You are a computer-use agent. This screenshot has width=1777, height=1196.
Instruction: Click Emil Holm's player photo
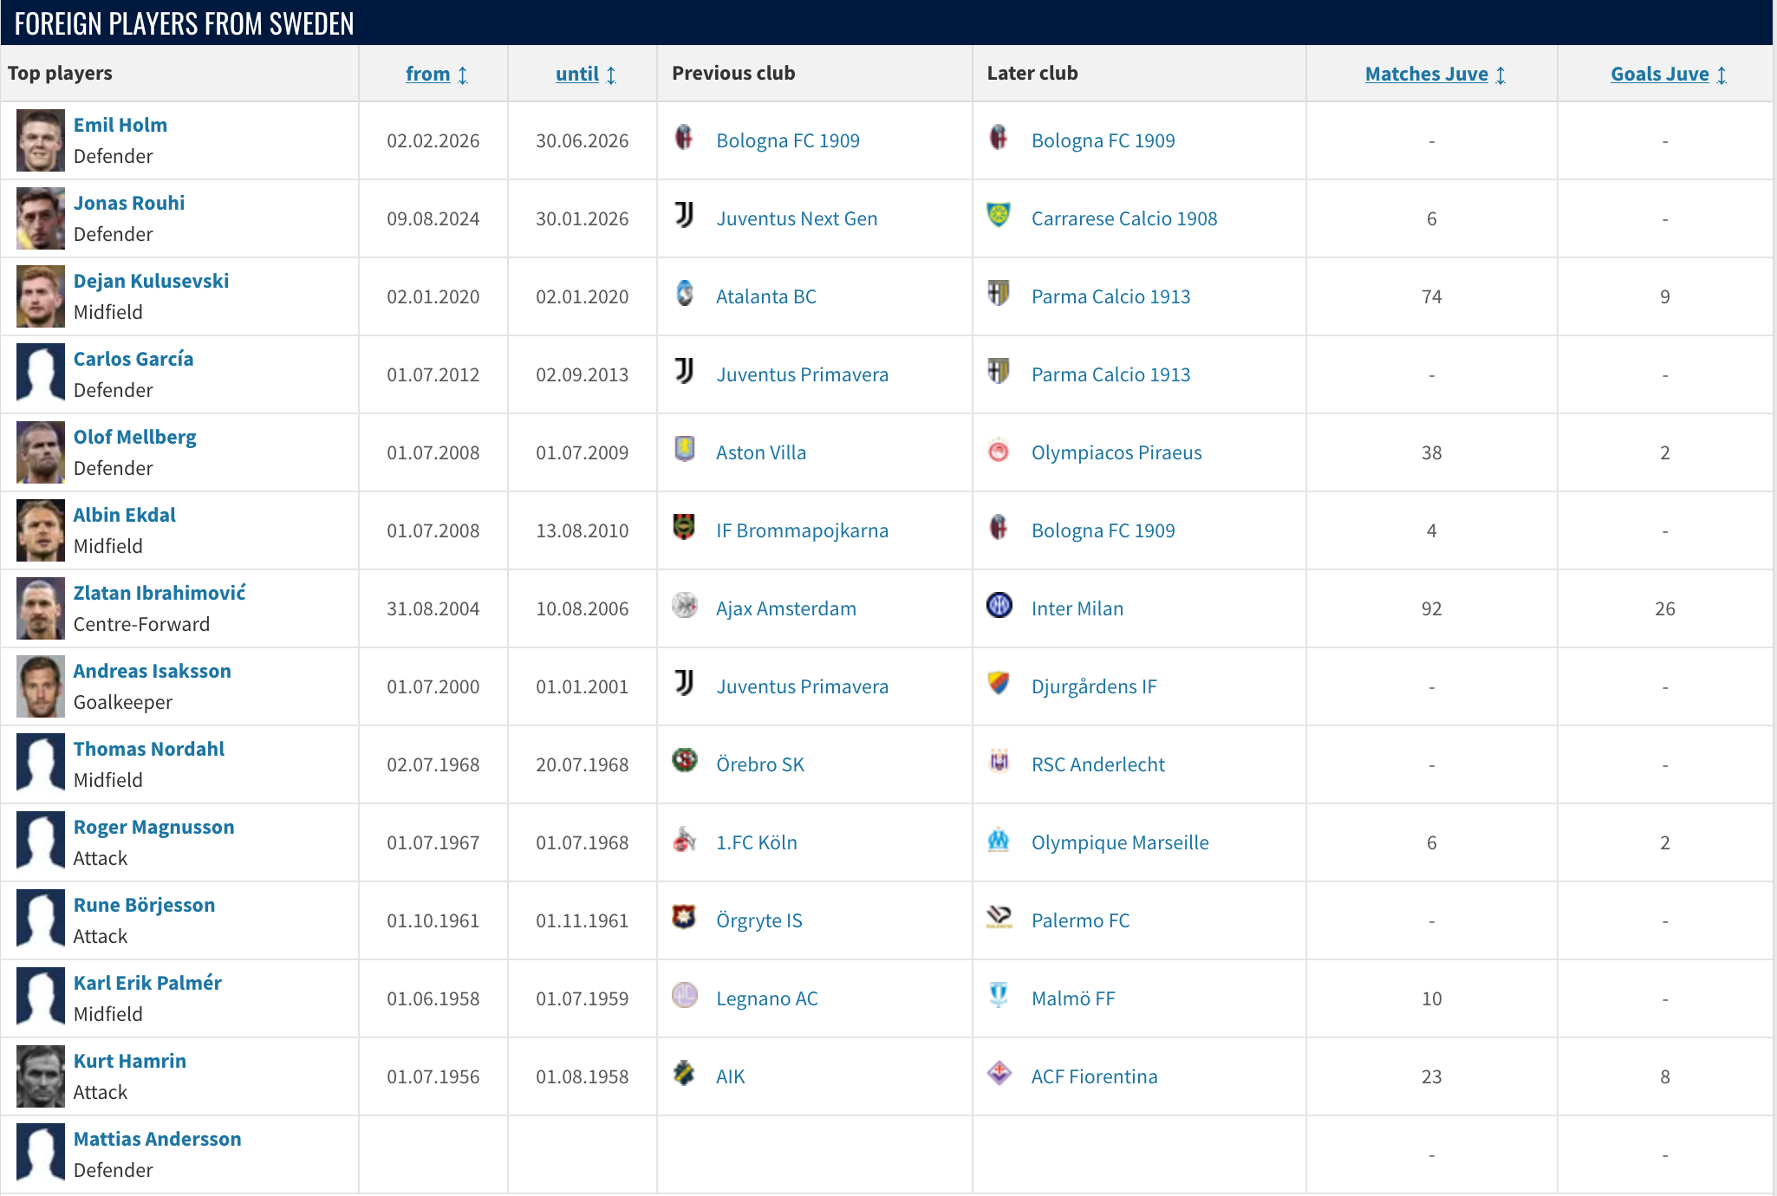[x=41, y=140]
